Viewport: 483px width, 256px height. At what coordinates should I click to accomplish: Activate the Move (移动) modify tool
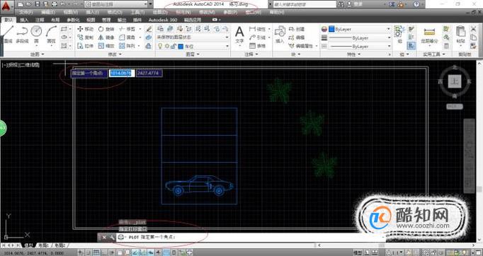85,29
